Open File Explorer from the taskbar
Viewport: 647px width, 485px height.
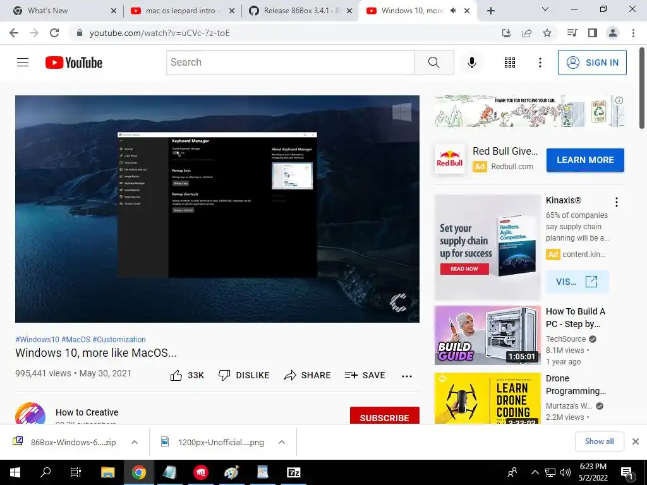pyautogui.click(x=108, y=472)
